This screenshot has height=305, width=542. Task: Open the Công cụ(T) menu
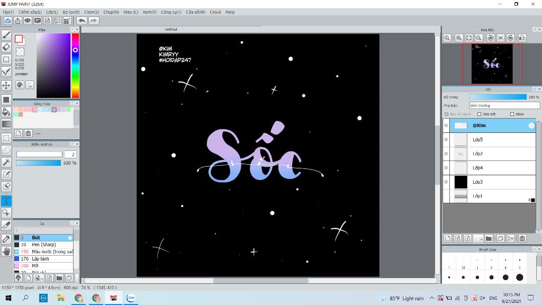(171, 12)
